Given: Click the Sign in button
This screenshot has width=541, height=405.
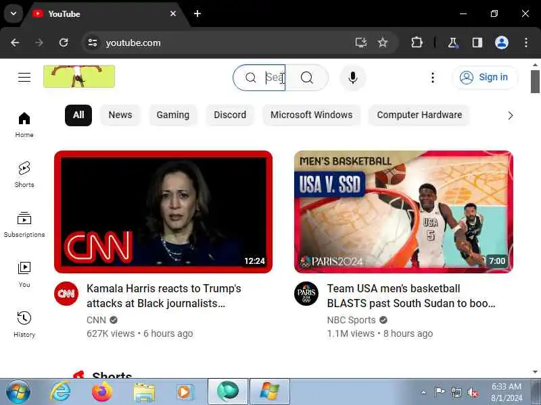Looking at the screenshot, I should click(485, 77).
